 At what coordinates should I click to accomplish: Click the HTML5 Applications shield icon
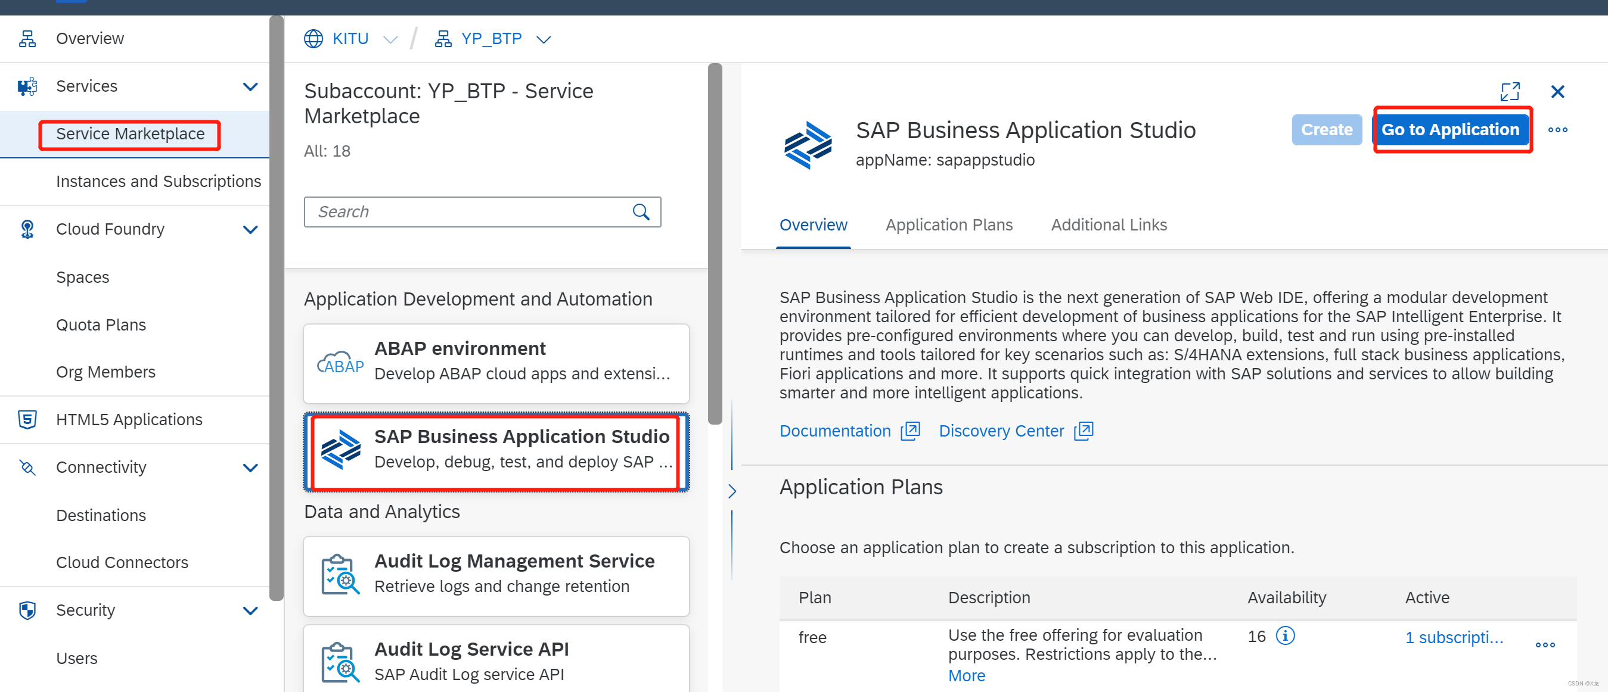(x=27, y=419)
